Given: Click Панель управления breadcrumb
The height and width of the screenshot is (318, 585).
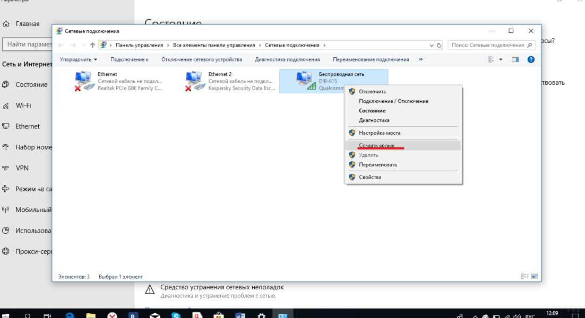Looking at the screenshot, I should [x=139, y=45].
